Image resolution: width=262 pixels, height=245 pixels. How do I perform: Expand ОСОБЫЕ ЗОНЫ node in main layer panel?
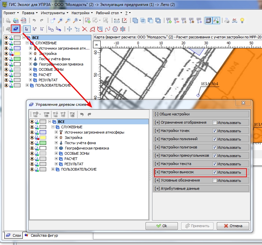pyautogui.click(x=30, y=69)
